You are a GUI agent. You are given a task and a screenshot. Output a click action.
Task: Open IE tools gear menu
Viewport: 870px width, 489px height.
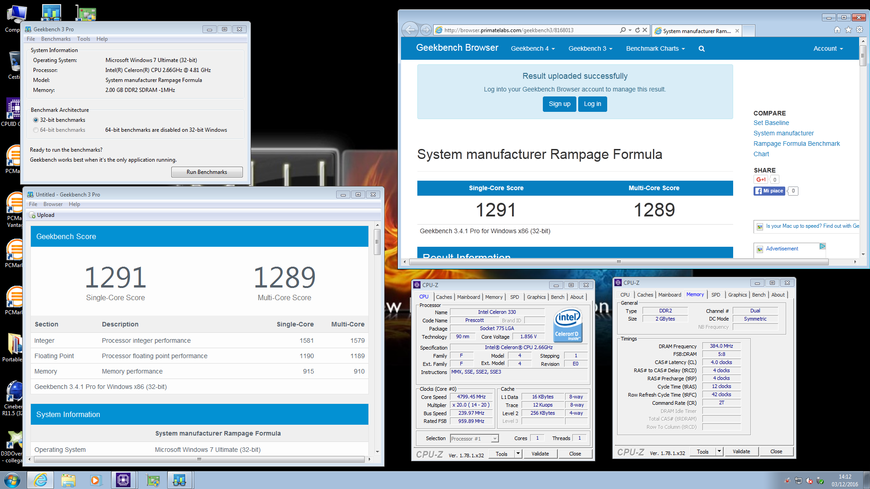click(x=860, y=30)
